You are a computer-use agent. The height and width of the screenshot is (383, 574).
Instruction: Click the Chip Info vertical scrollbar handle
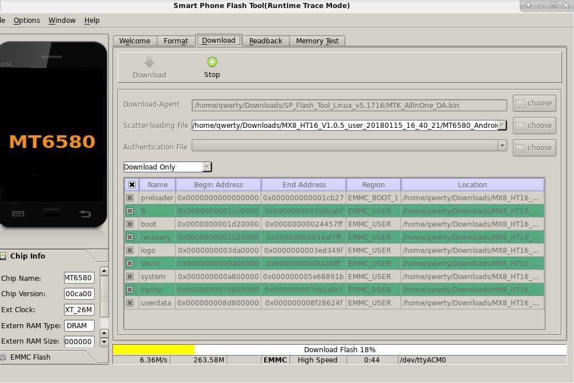point(104,296)
